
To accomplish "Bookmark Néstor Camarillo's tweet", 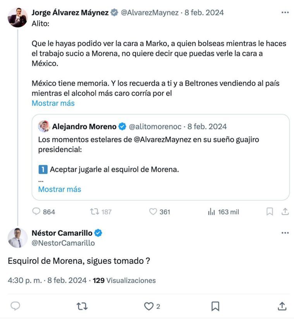I will click(x=215, y=306).
